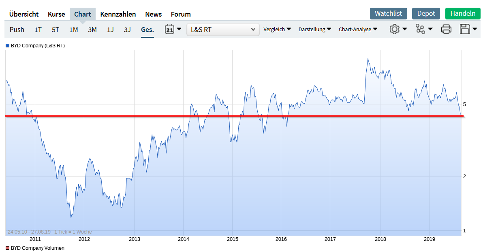Switch chart to 1J time range
Screen dimensions: 483x251
click(x=110, y=30)
